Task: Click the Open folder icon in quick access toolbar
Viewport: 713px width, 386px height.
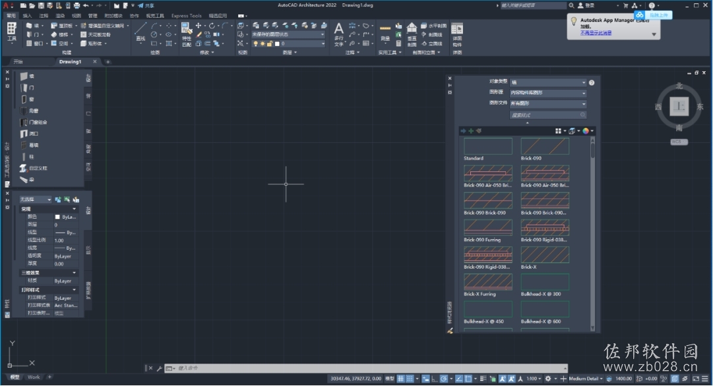Action: coord(32,5)
